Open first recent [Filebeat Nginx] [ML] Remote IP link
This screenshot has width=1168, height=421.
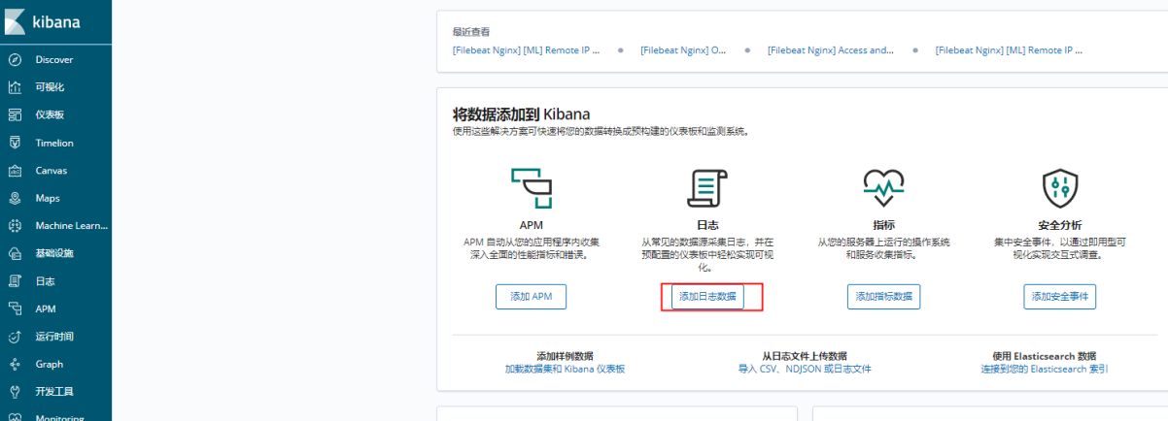click(x=527, y=49)
